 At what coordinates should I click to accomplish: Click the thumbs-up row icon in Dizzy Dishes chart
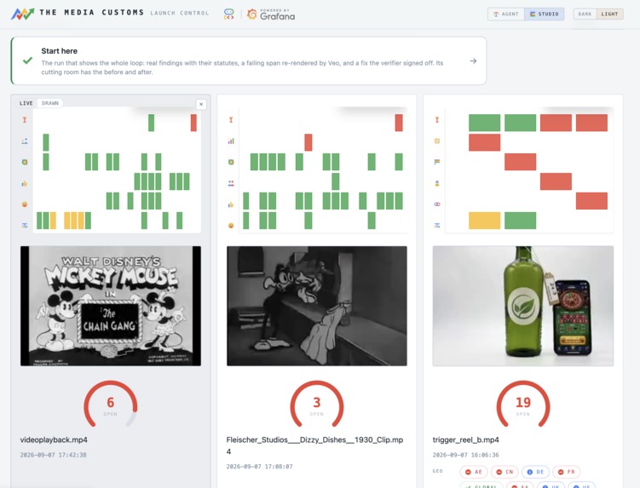pyautogui.click(x=231, y=204)
